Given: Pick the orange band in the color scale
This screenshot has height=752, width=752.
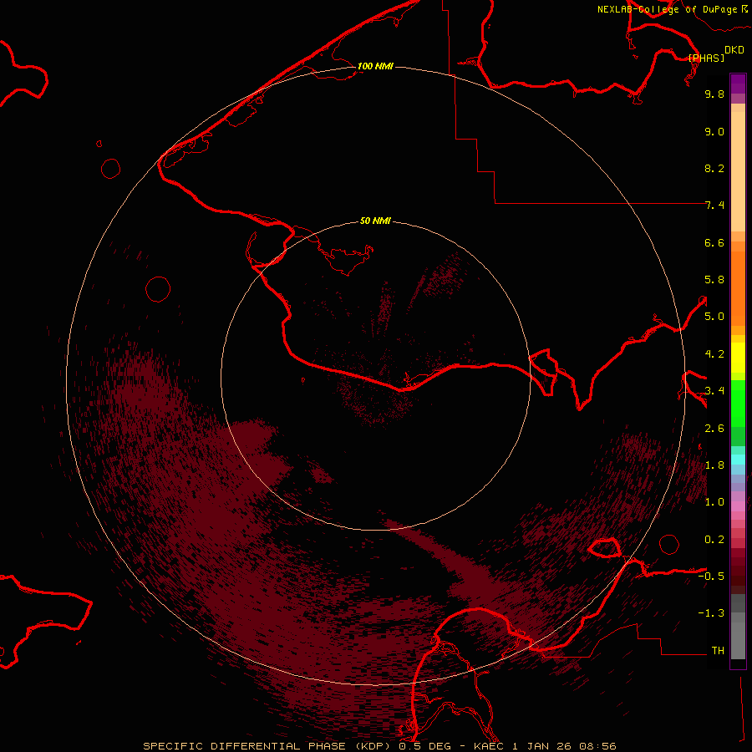Looking at the screenshot, I should (738, 288).
